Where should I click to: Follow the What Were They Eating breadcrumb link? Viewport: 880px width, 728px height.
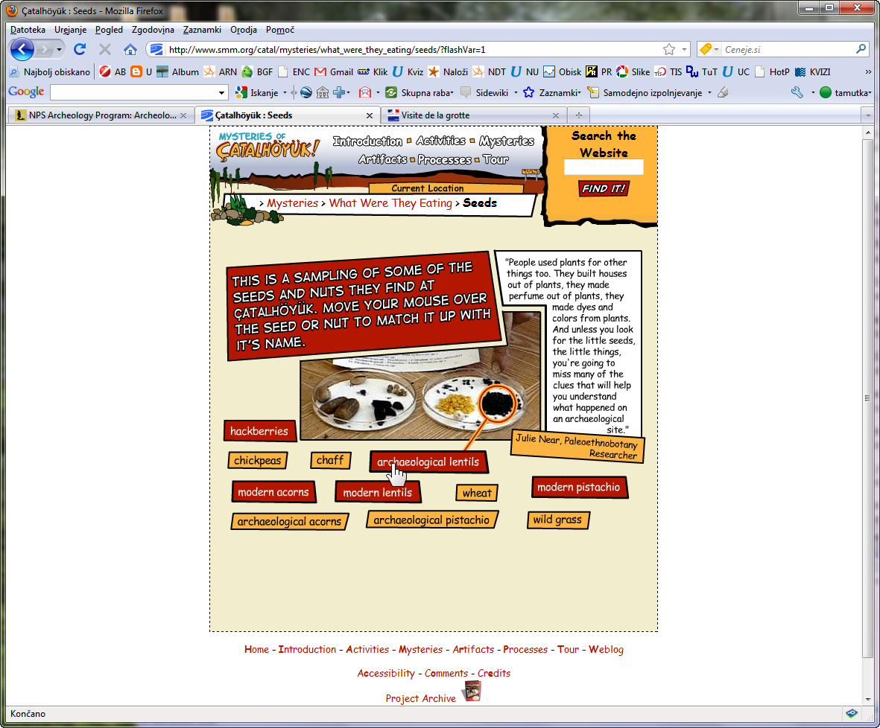tap(390, 203)
